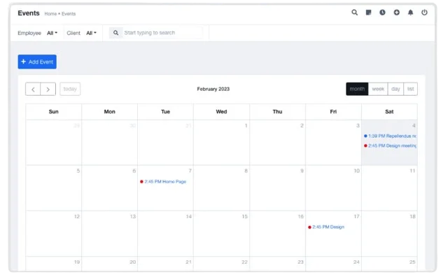Screen dimensions: 441x277
Task: Select February 10 day number
Action: 356,171
